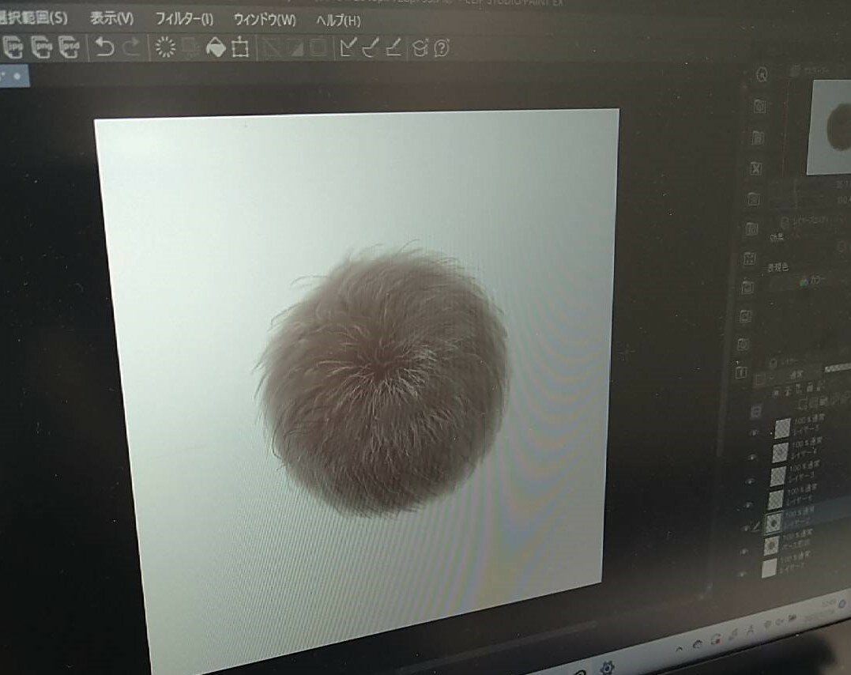Screen dimensions: 851x675
Task: Open the ヘルプ(H) menu
Action: pyautogui.click(x=337, y=21)
